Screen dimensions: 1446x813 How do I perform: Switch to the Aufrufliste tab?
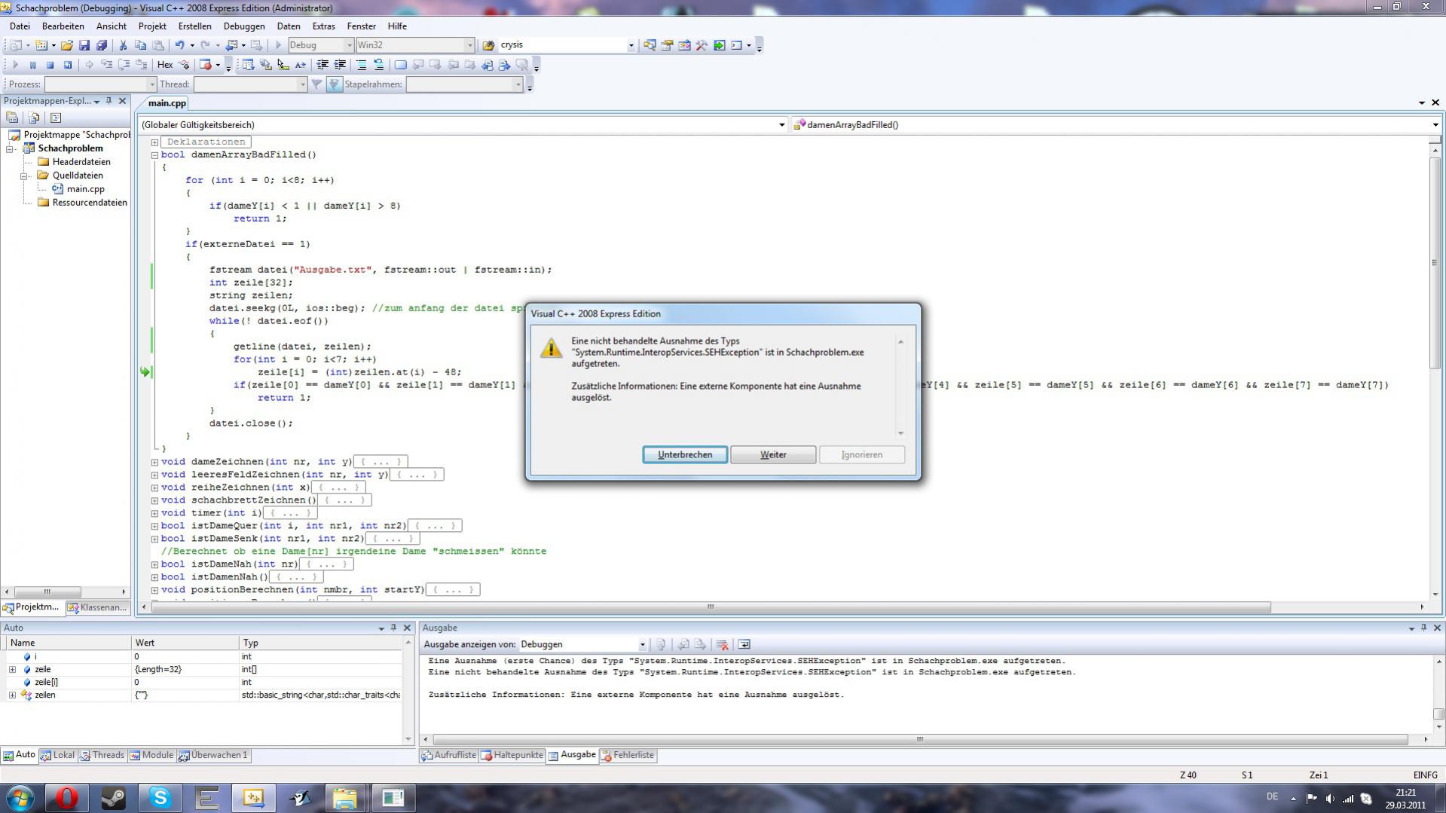449,755
